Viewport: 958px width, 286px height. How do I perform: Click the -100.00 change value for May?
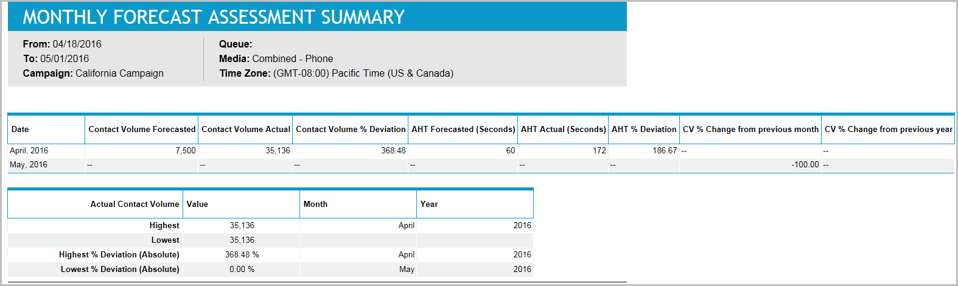[805, 164]
